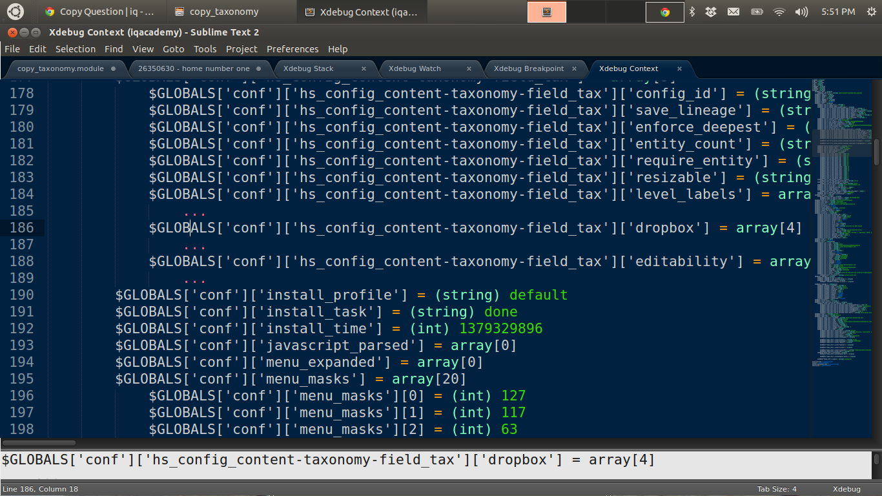
Task: Expand the collapsed dots under dropbox on line 187
Action: pyautogui.click(x=194, y=246)
